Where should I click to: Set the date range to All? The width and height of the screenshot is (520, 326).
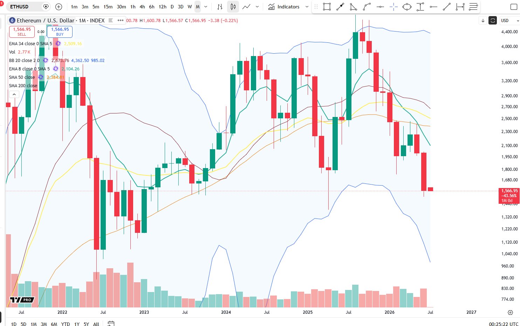[x=96, y=324]
